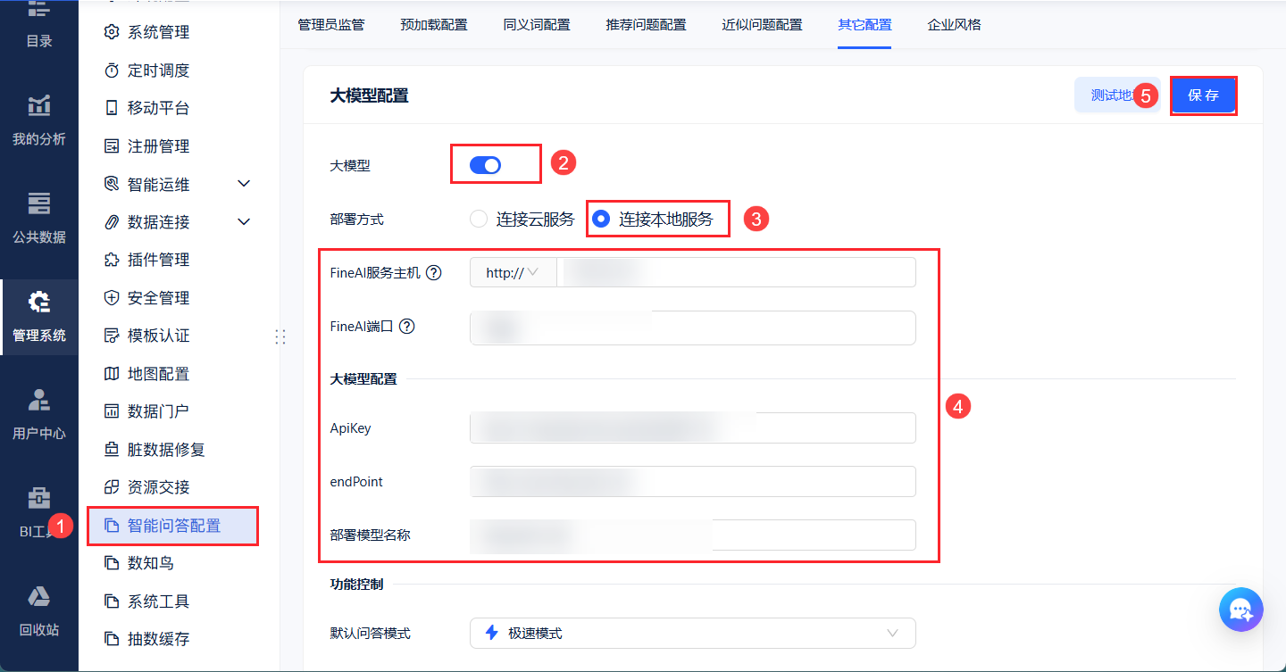
Task: Click the gear icon for 系统管理
Action: (112, 32)
